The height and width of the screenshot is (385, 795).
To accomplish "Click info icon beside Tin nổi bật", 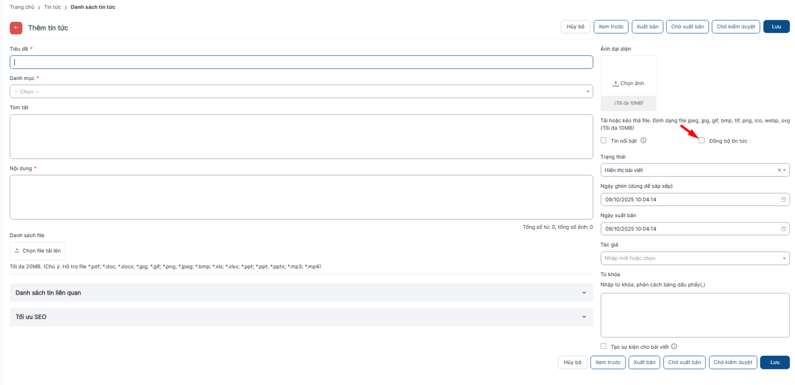I will pos(643,141).
